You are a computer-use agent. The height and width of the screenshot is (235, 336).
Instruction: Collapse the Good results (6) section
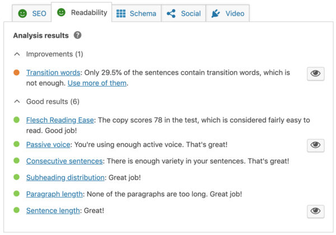(17, 102)
